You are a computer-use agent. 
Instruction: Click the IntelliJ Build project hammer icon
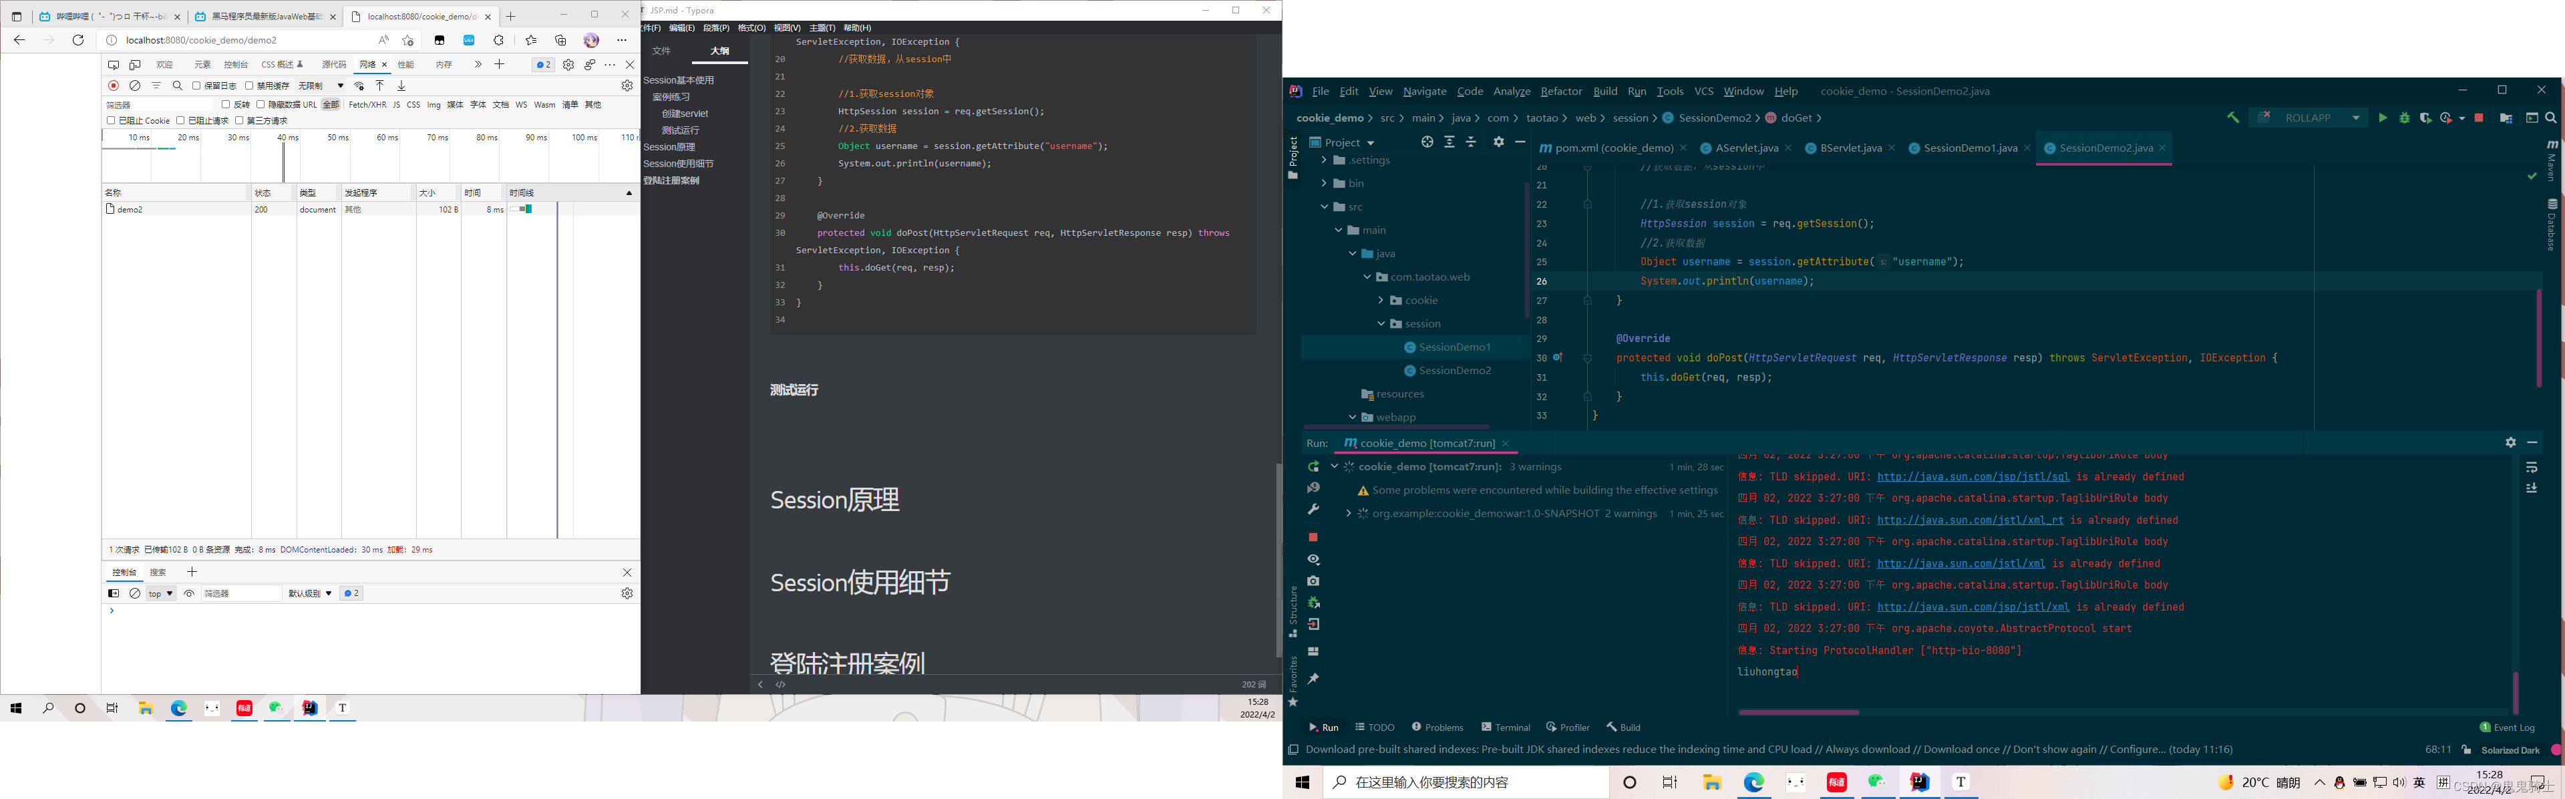click(2234, 118)
